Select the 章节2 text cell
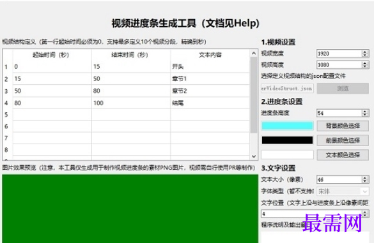 click(210, 91)
